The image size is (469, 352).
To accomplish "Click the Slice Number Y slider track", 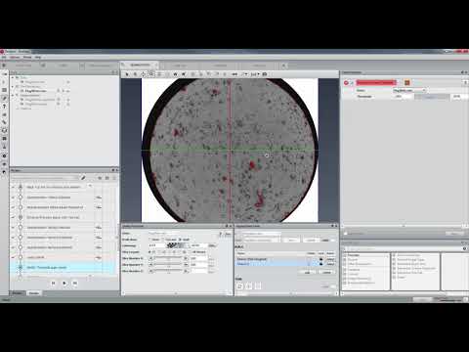I will click(168, 264).
